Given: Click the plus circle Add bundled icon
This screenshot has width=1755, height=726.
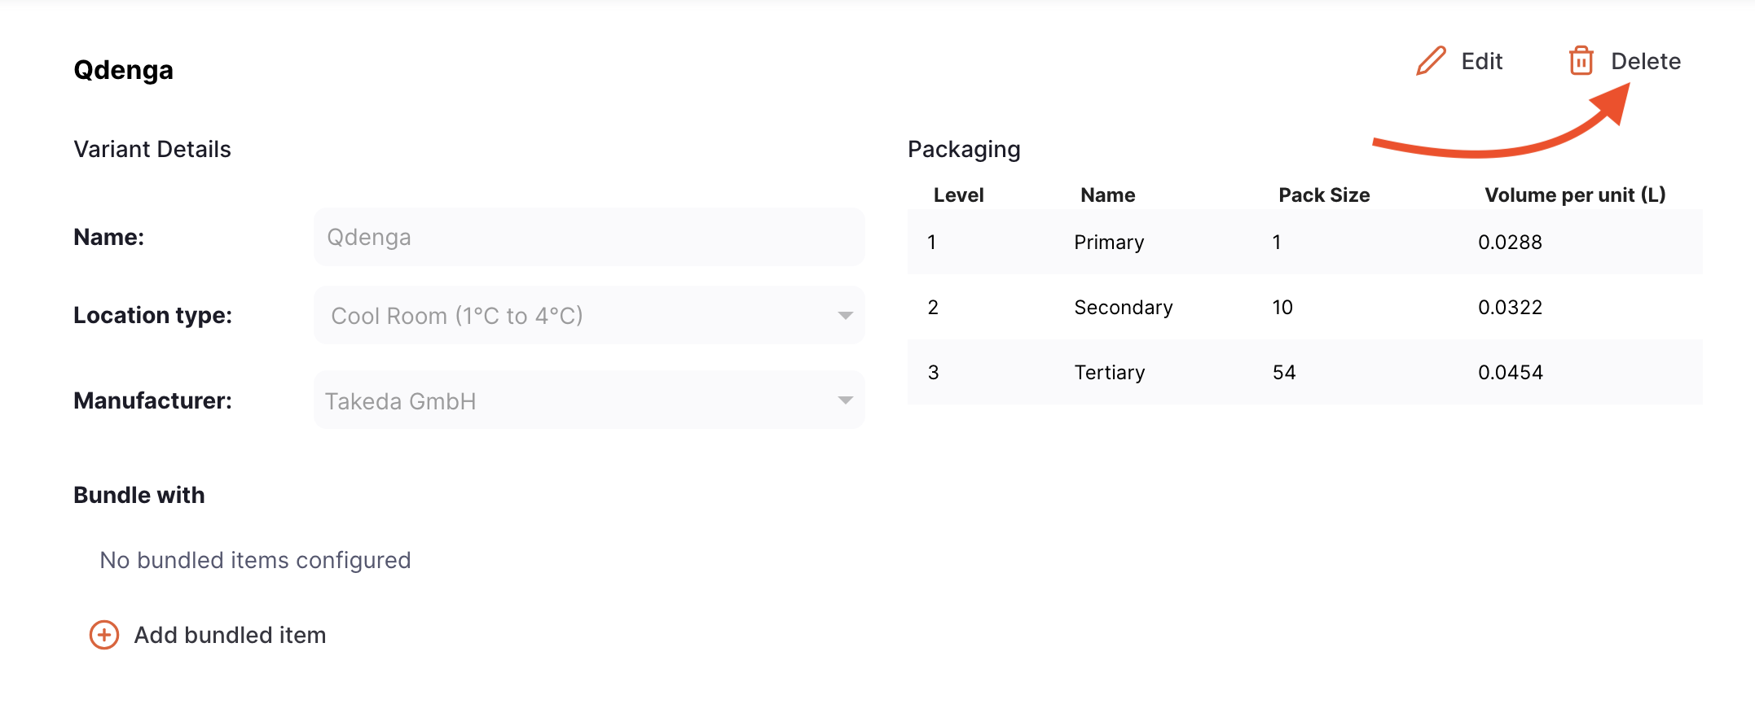Looking at the screenshot, I should coord(104,635).
